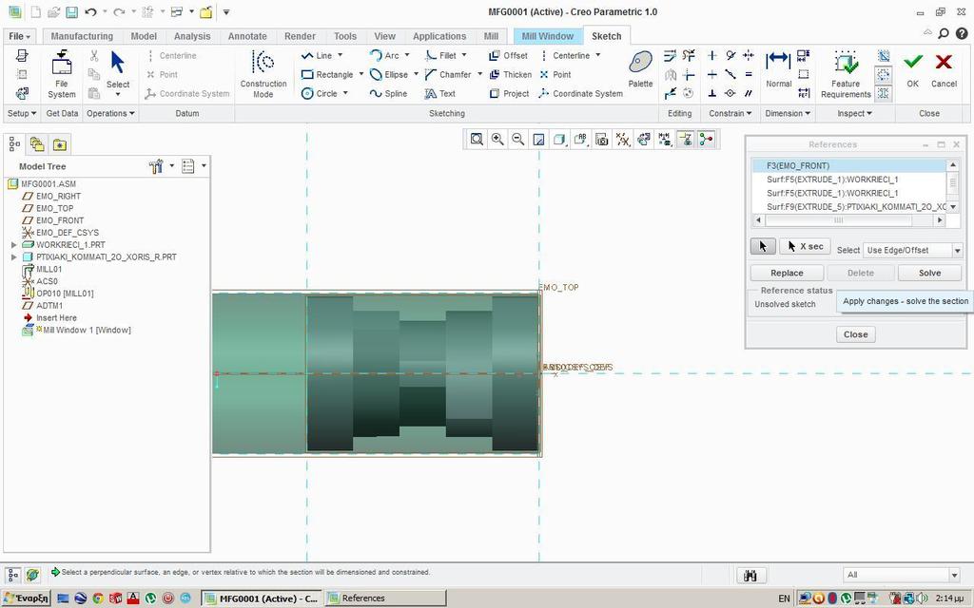The width and height of the screenshot is (974, 608).
Task: Expand WORKRIECI_1.PRT tree node
Action: (13, 245)
